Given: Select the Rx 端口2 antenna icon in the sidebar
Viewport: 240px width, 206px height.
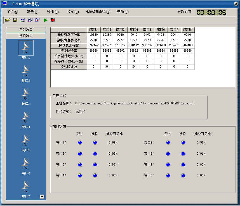Looking at the screenshot, I should click(x=26, y=71).
